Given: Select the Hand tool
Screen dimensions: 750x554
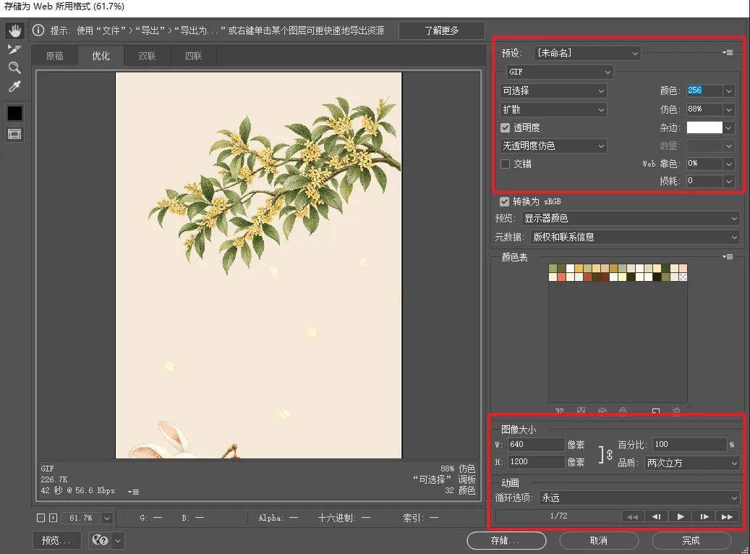Looking at the screenshot, I should [15, 30].
